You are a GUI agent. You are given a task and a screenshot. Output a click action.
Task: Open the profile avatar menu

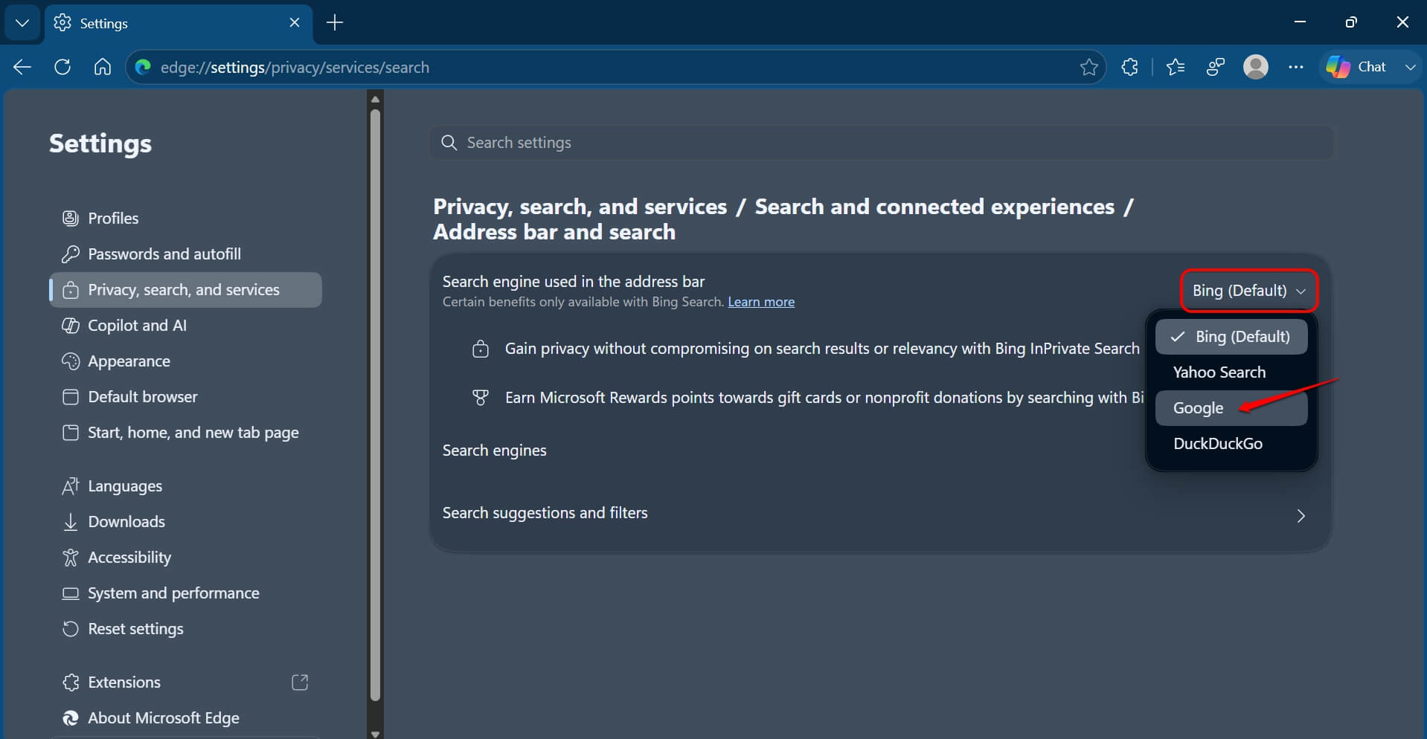pyautogui.click(x=1256, y=67)
